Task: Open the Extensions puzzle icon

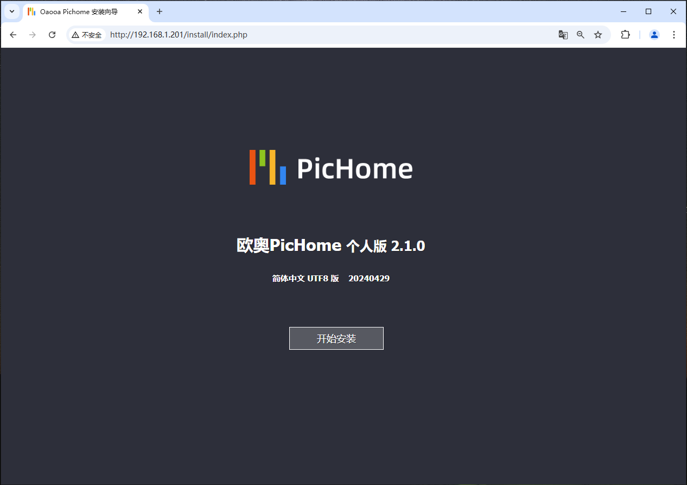Action: point(625,35)
